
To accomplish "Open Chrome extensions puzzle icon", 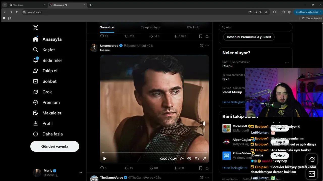I will pos(275,12).
